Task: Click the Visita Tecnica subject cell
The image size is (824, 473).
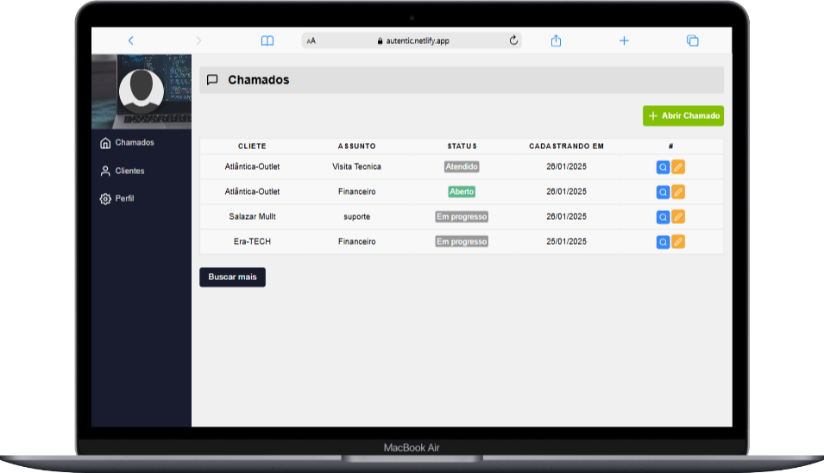Action: tap(357, 166)
